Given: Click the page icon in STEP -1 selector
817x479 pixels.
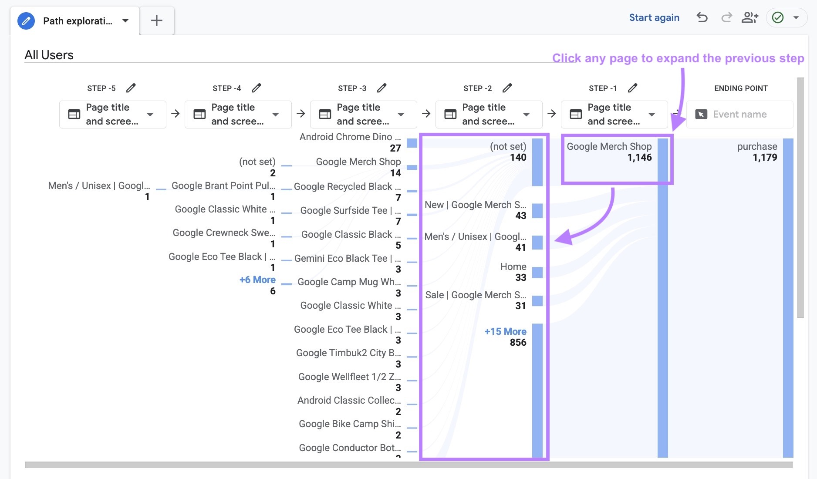Looking at the screenshot, I should [x=576, y=114].
